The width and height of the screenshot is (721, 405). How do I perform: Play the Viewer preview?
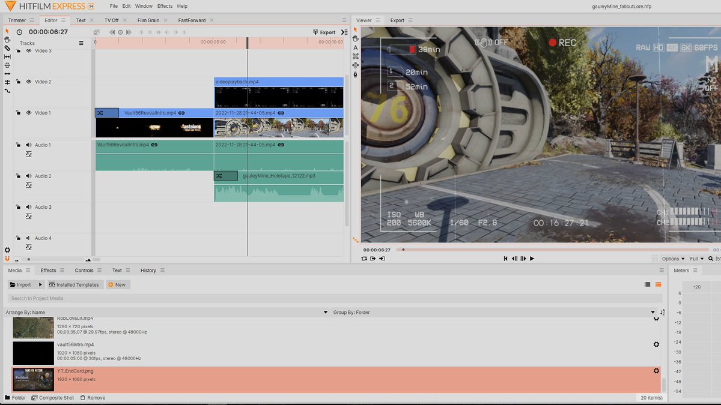pos(532,259)
